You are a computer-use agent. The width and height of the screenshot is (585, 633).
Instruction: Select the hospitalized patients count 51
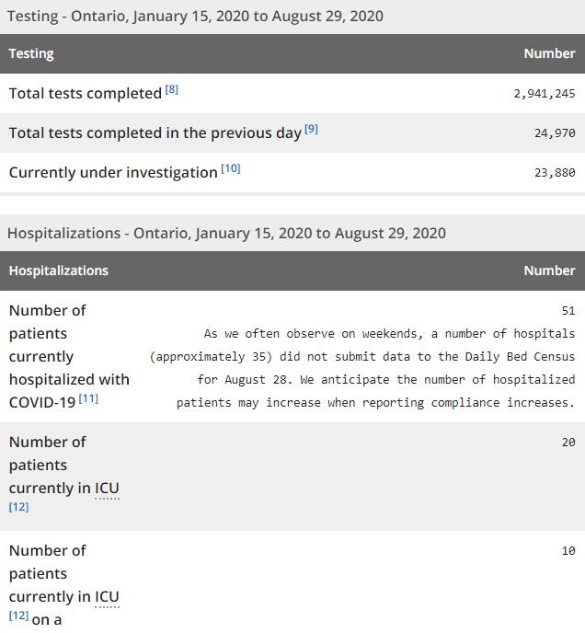pos(568,311)
